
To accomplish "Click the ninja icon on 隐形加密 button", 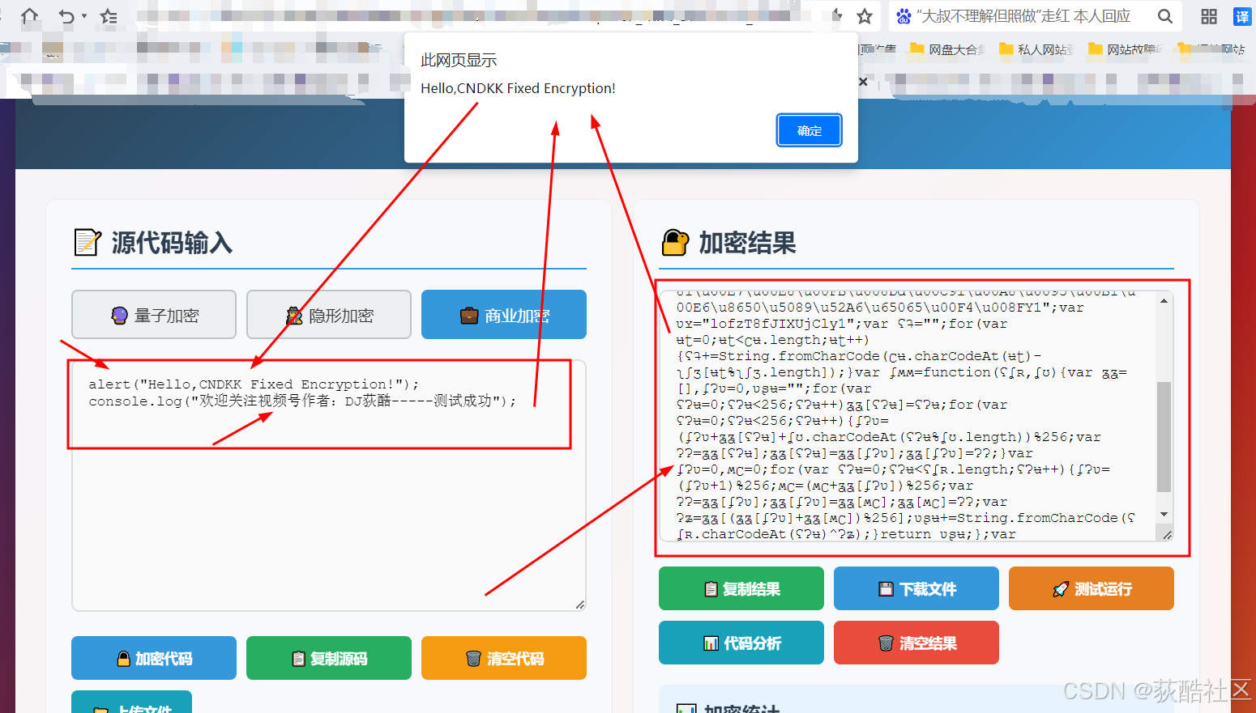I will click(x=295, y=315).
